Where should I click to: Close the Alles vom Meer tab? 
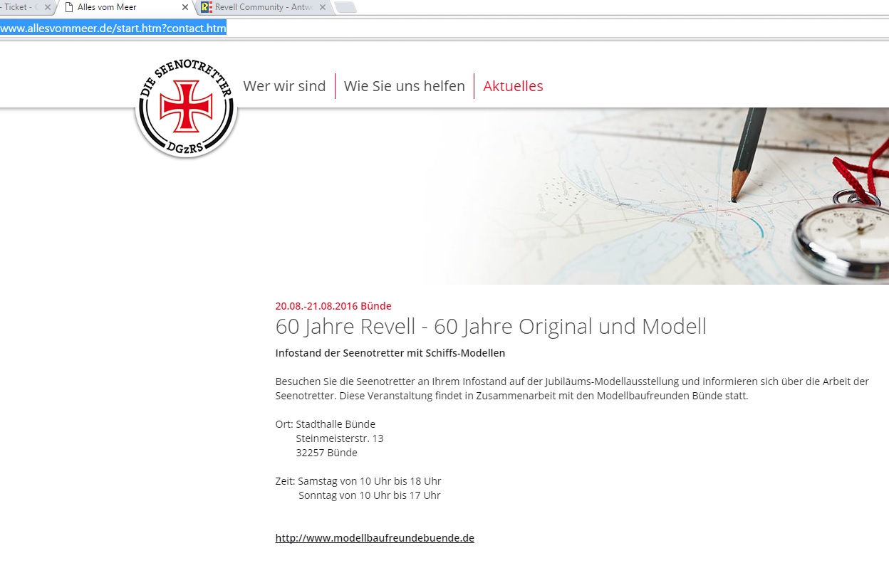[x=185, y=7]
